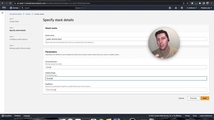Click the AWS logo home icon
Viewport: 214px width, 120px height.
click(x=4, y=8)
